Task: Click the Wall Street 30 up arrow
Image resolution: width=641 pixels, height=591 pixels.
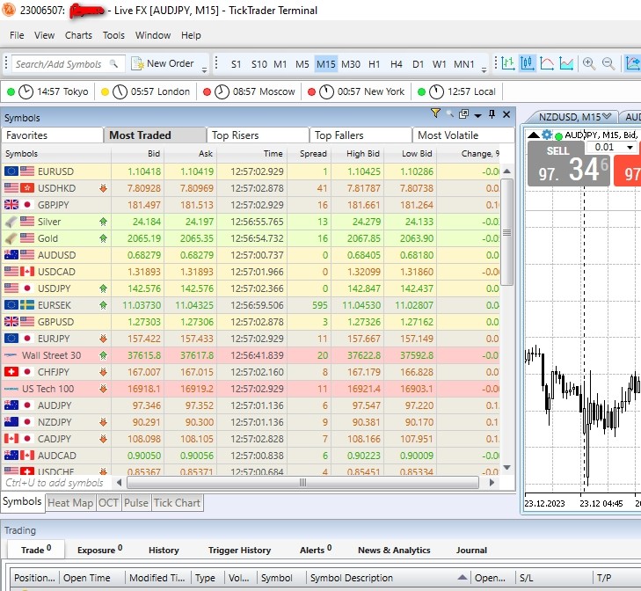Action: pos(103,355)
